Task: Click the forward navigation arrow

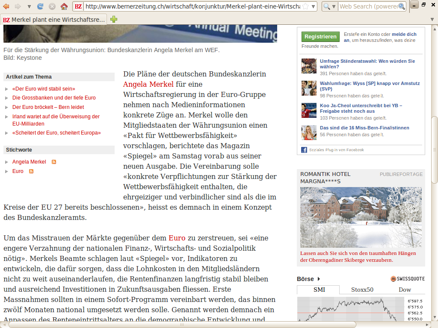Action: [x=18, y=6]
